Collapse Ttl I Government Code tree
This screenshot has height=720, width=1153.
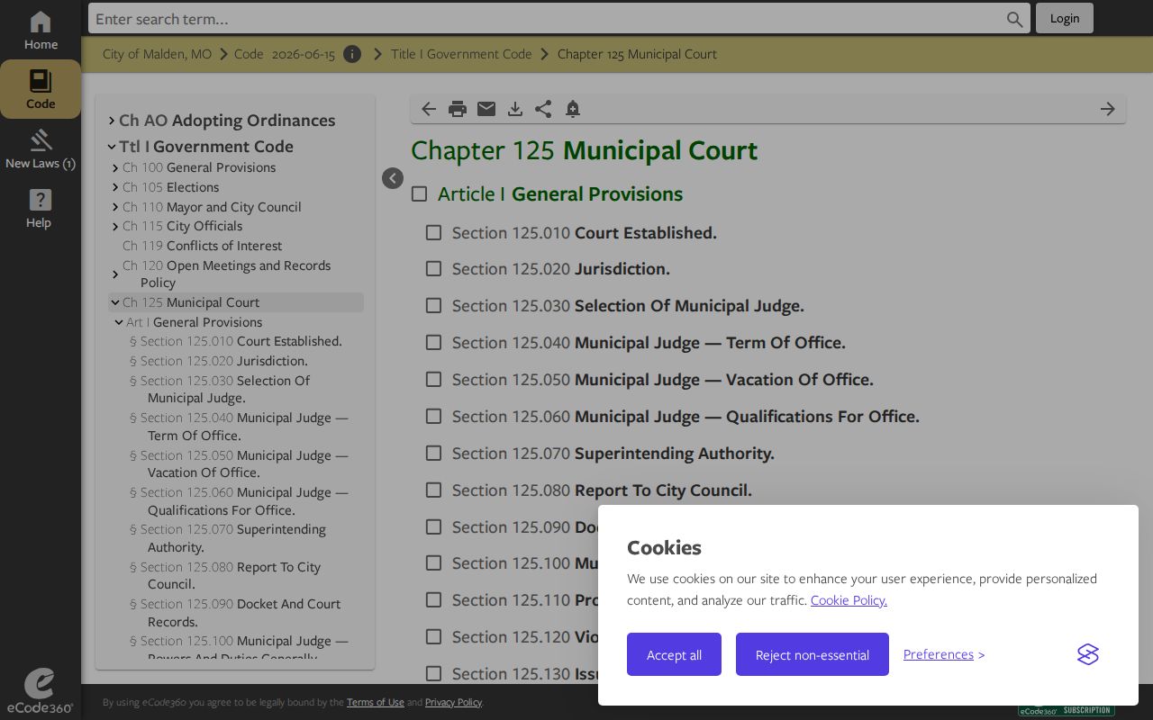(x=112, y=147)
